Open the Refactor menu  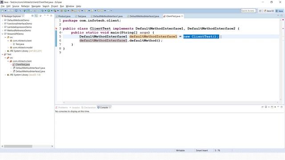click(x=25, y=6)
